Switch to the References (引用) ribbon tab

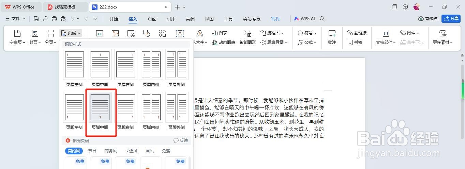point(171,19)
